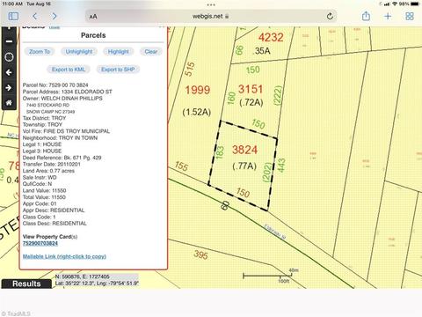Click the Highlight button
422x317 pixels.
point(119,52)
